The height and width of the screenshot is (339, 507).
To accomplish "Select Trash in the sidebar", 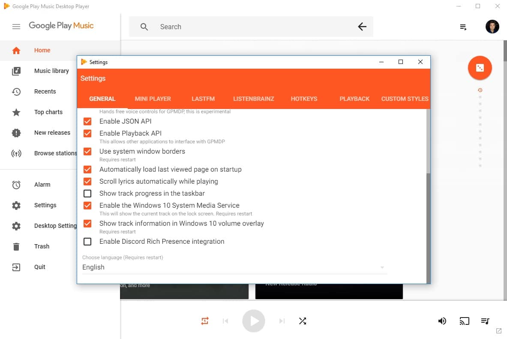I will tap(42, 246).
